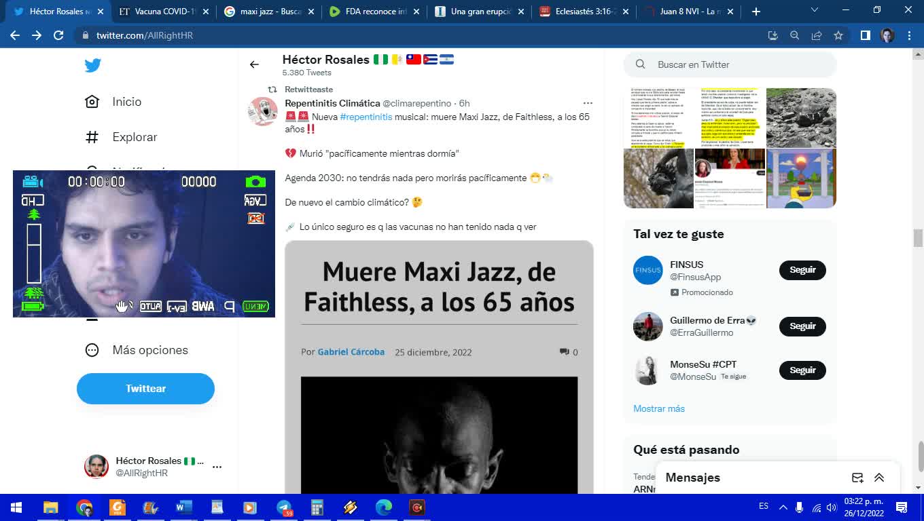Open Calculator from the taskbar
The image size is (924, 521).
coord(317,507)
